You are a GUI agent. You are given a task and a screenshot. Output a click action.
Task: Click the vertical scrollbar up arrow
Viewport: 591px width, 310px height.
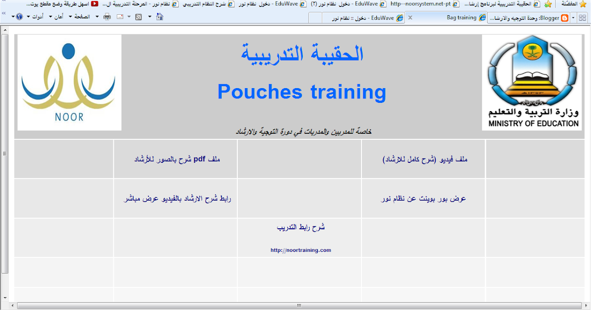pos(5,29)
